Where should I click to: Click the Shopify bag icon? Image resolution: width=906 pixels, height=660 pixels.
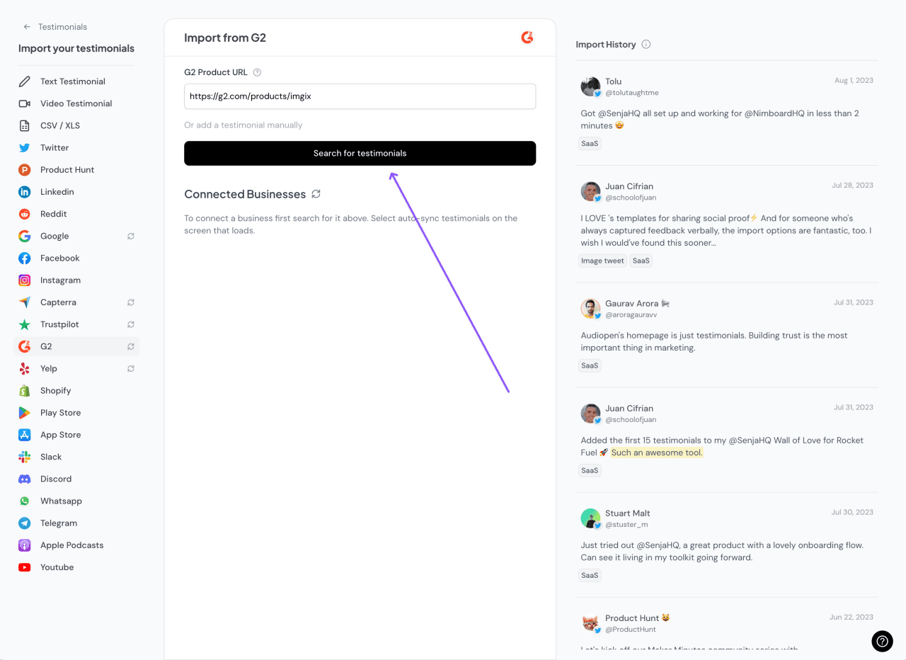[25, 391]
